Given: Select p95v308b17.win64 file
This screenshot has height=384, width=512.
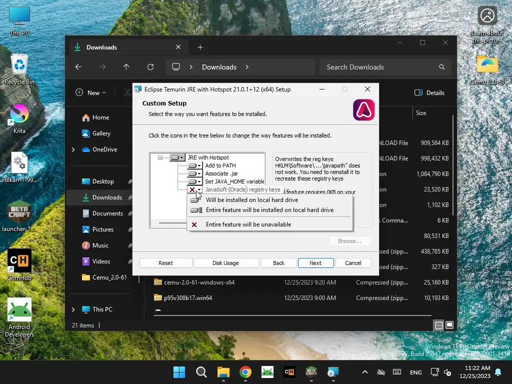Looking at the screenshot, I should [x=188, y=298].
